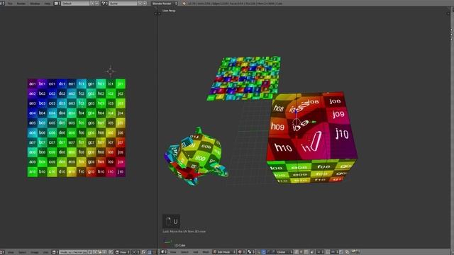The image size is (454, 255).
Task: Open viewport shading selector
Action: (241, 252)
